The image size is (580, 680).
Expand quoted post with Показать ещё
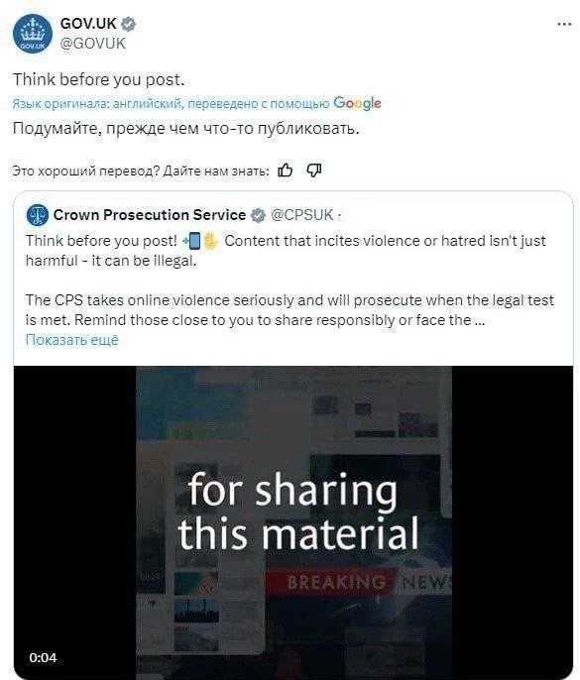(x=72, y=340)
